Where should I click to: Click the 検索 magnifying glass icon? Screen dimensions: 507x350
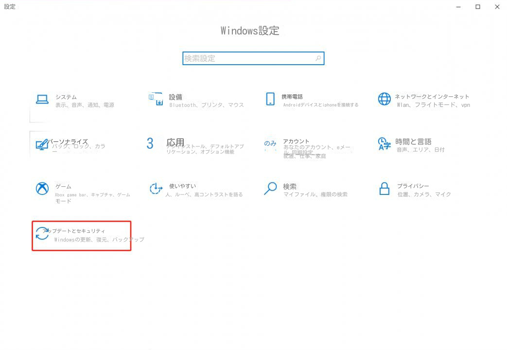point(270,188)
